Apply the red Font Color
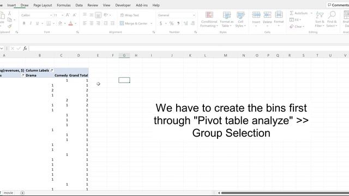The image size is (349, 196). [x=70, y=23]
